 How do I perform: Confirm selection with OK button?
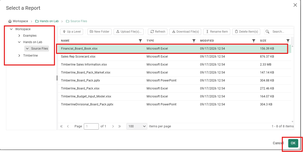pos(293,143)
